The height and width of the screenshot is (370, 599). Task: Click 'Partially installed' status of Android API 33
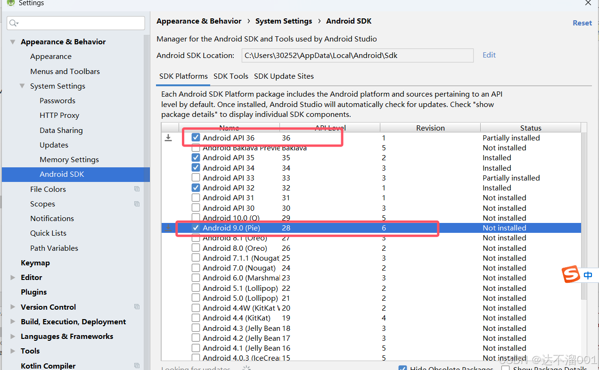pos(511,178)
